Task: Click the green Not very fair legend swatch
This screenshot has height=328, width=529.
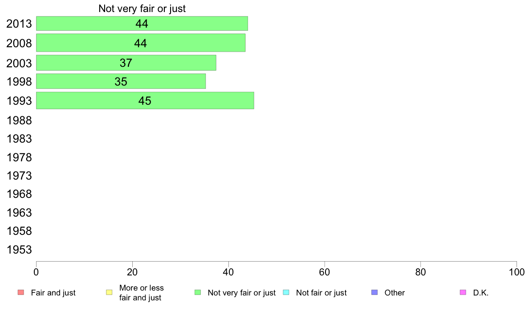Action: [198, 292]
